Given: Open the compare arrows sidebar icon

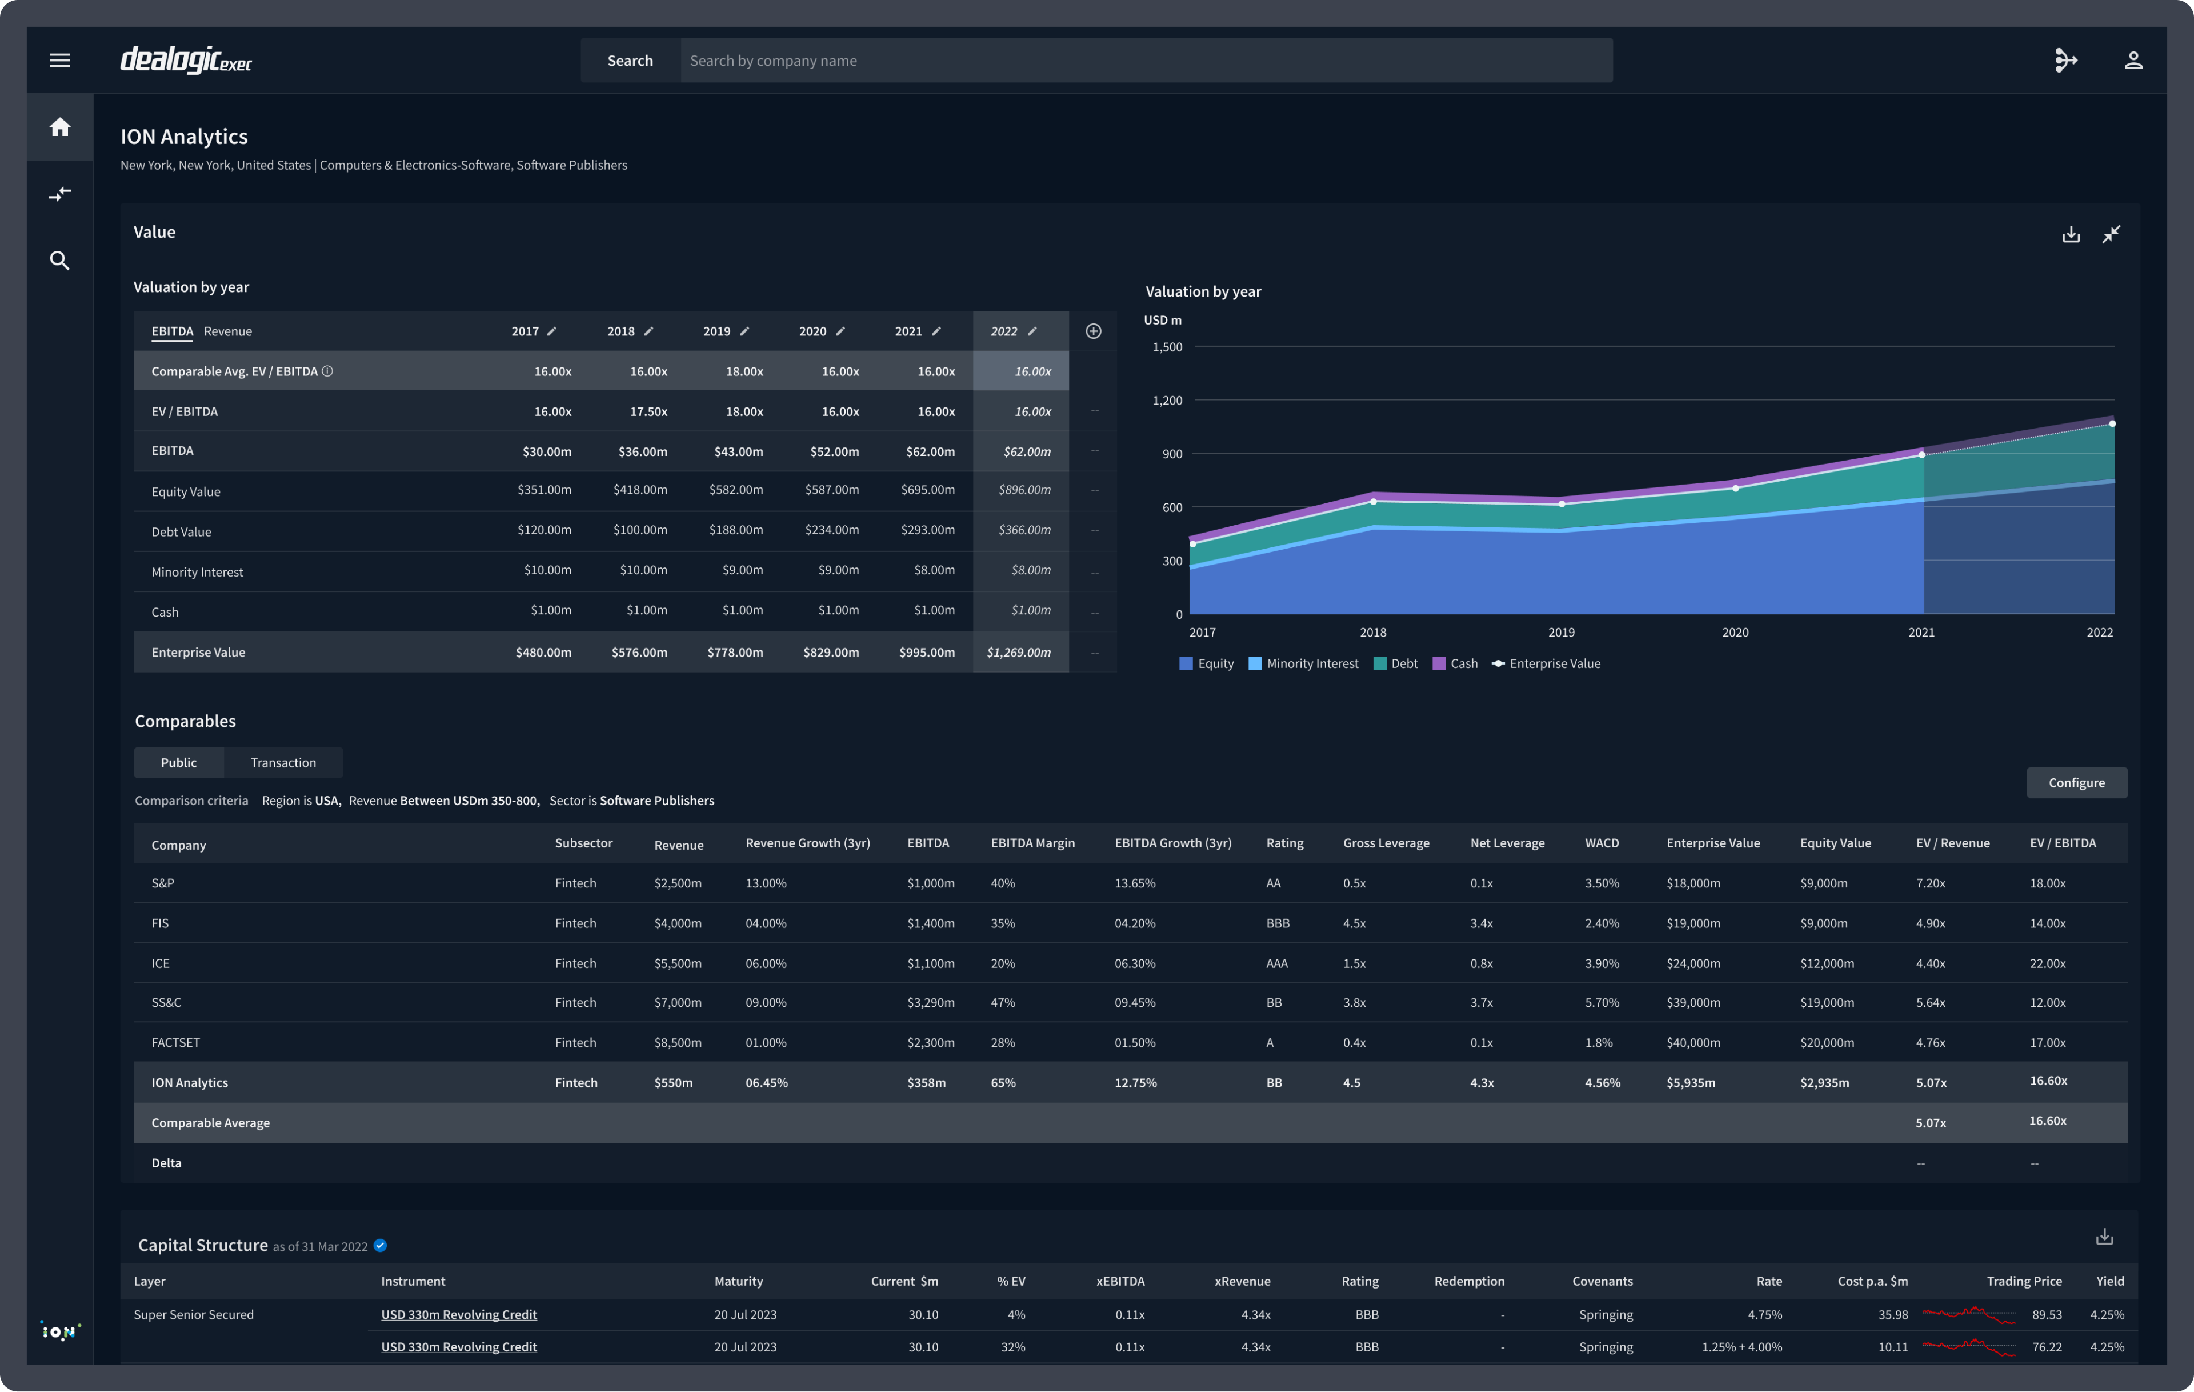Looking at the screenshot, I should click(x=60, y=194).
